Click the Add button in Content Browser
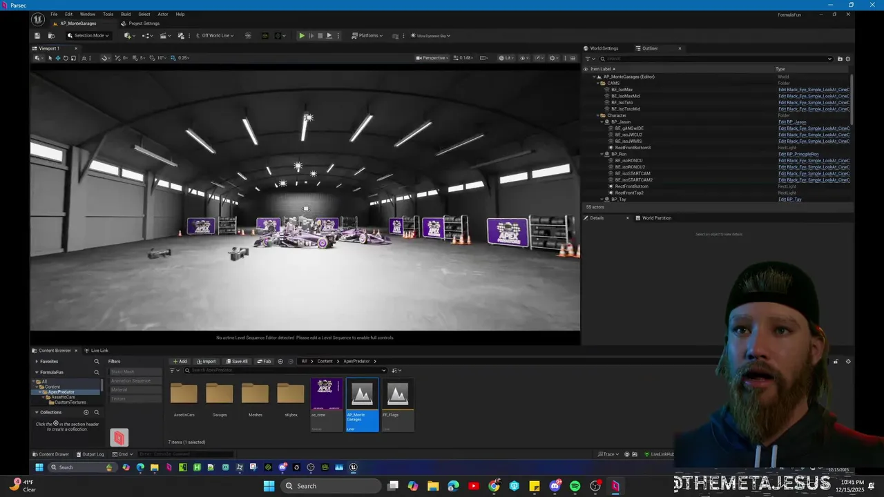 180,361
